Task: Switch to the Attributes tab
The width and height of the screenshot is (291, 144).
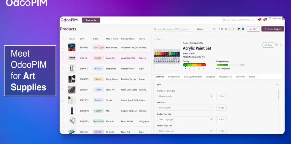Action: [160, 77]
